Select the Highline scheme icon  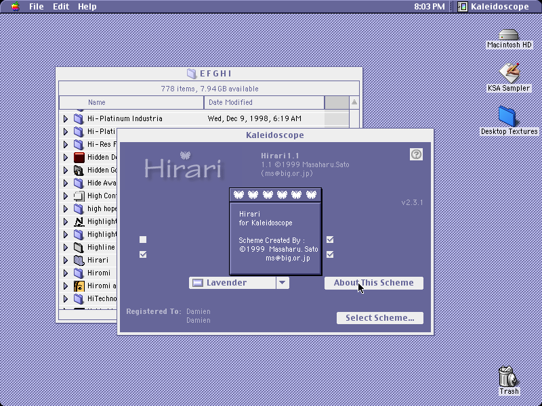point(79,247)
